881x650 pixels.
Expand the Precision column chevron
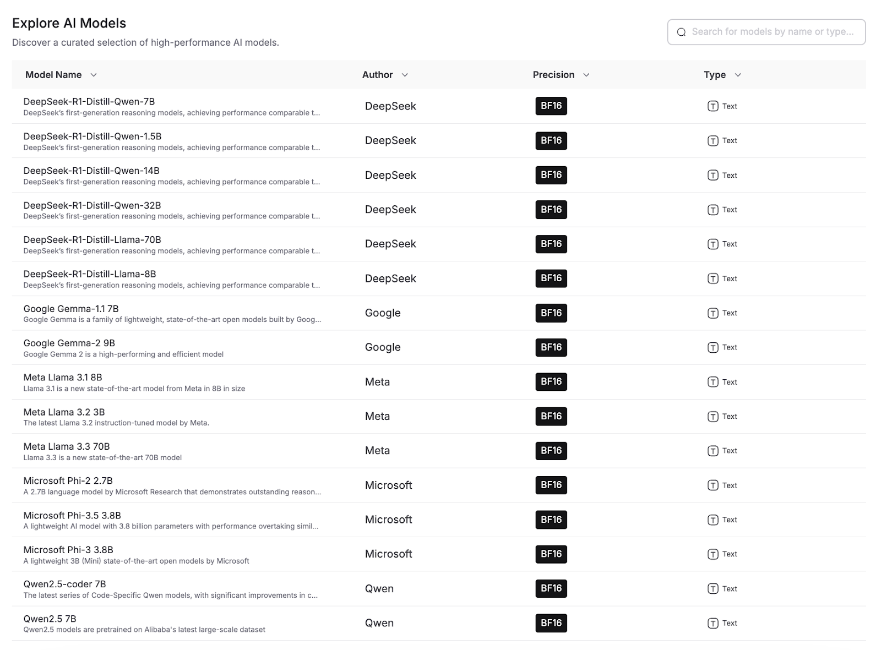point(586,75)
